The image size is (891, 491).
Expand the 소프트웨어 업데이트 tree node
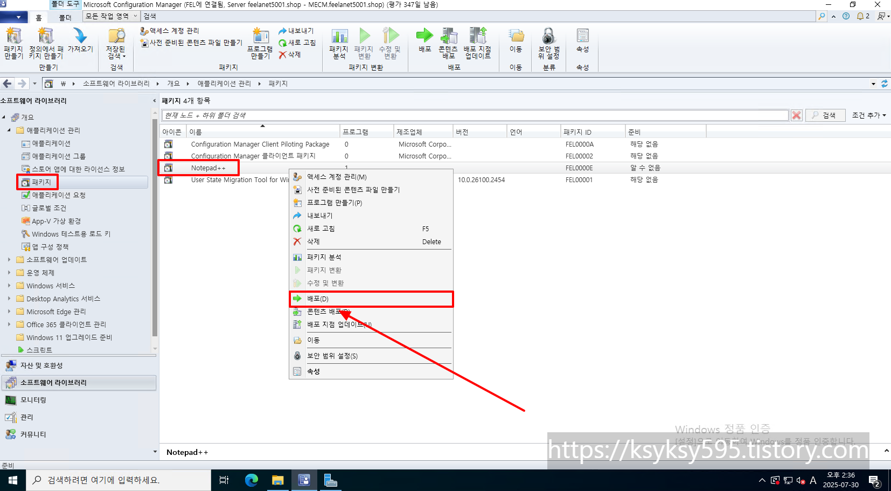click(9, 259)
